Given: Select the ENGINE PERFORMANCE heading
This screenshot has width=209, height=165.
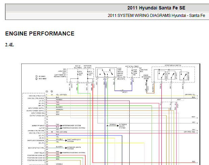Looking at the screenshot, I should pyautogui.click(x=40, y=33).
